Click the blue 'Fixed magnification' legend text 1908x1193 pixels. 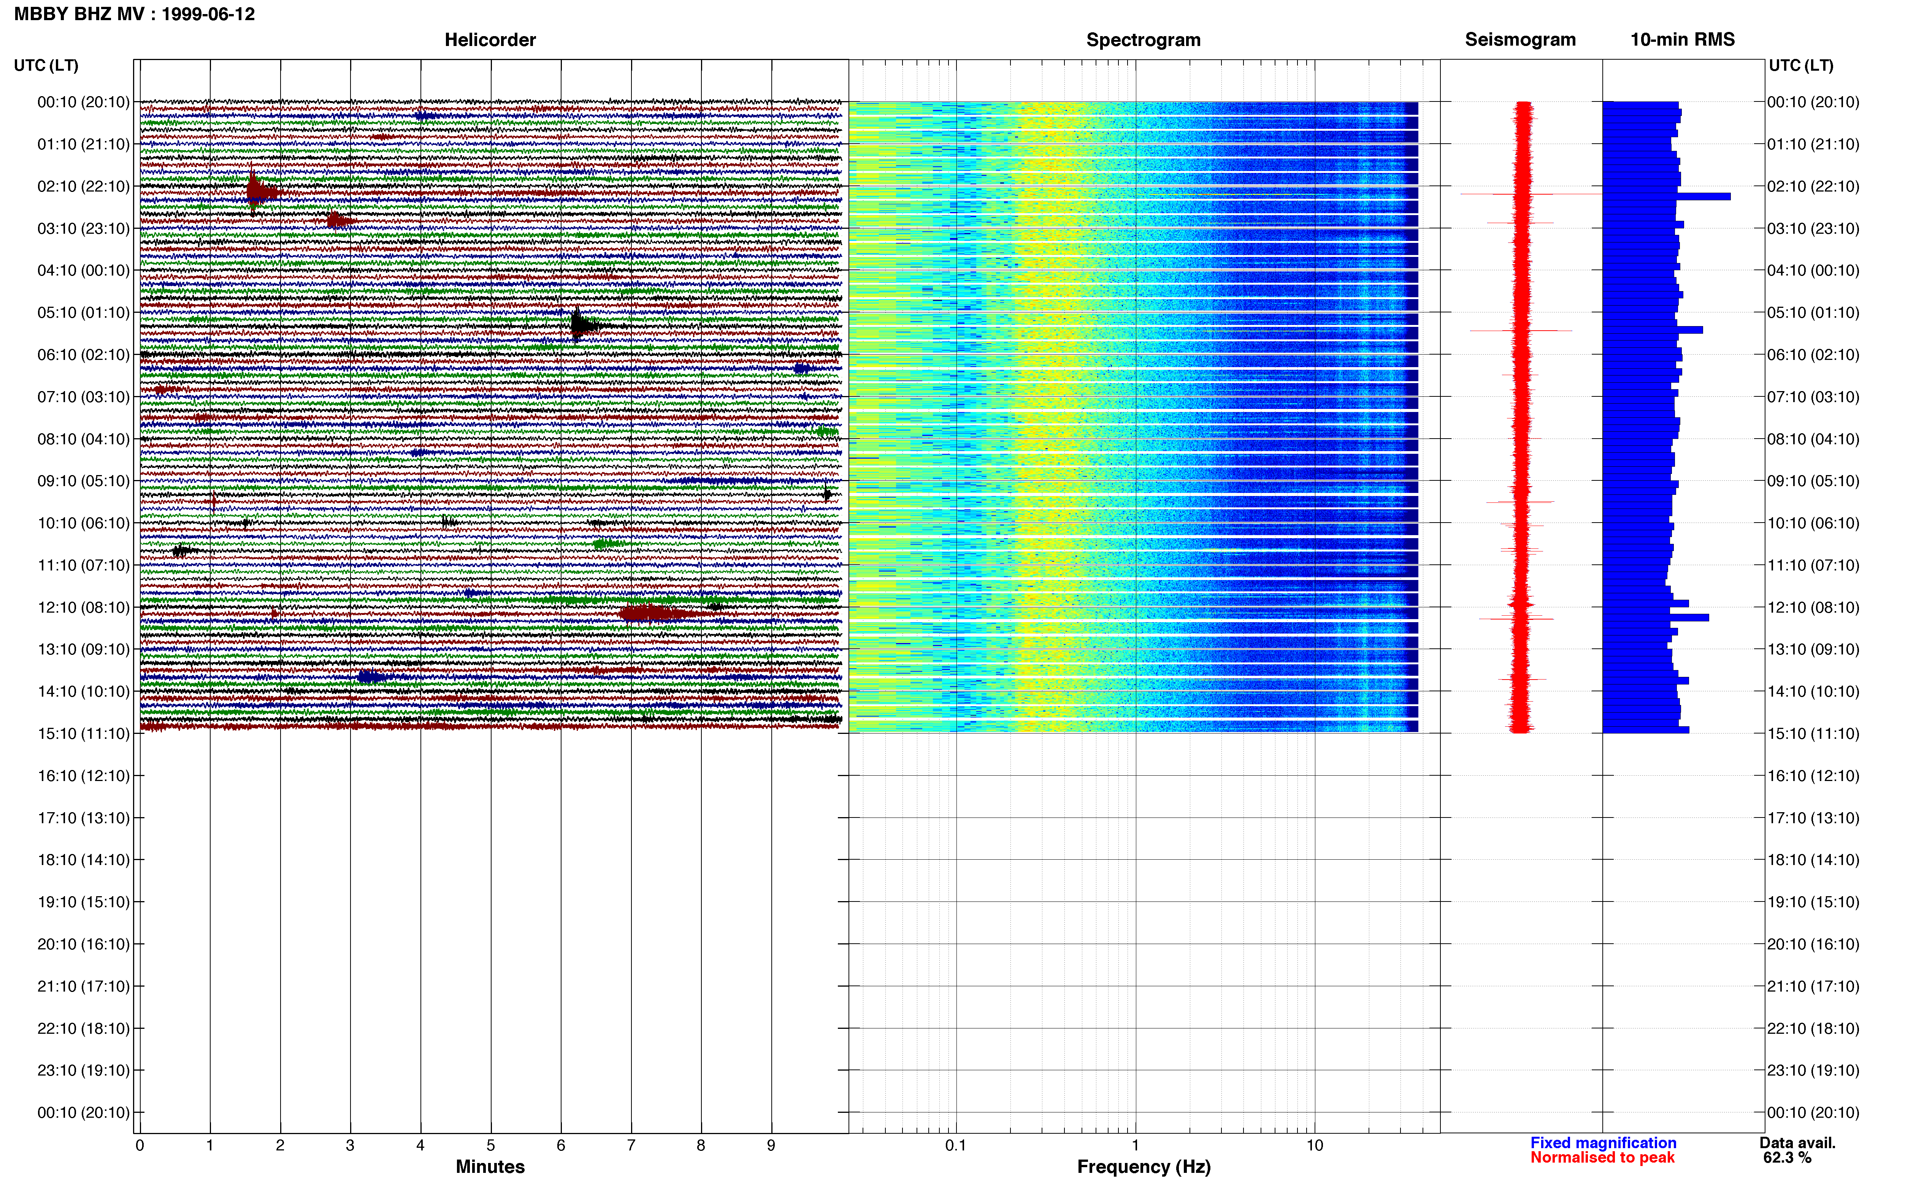[x=1603, y=1142]
